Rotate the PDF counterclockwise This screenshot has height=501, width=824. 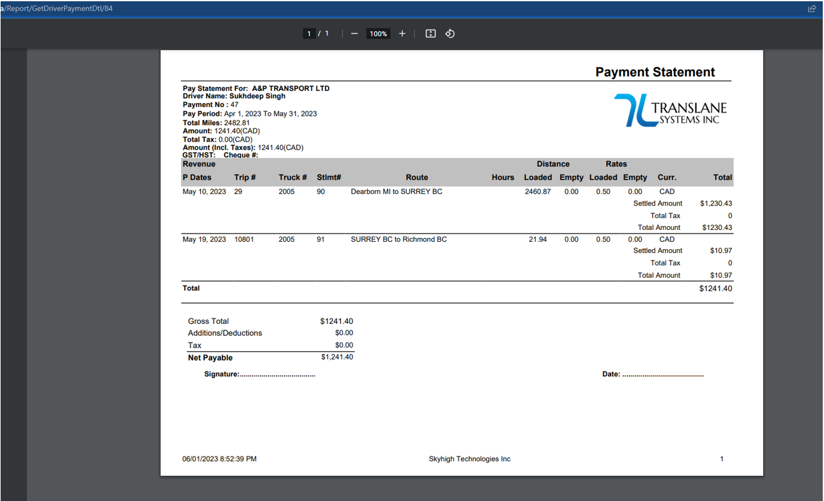coord(450,34)
